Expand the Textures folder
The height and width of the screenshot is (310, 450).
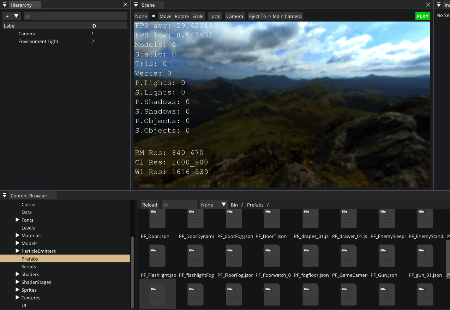tap(18, 298)
